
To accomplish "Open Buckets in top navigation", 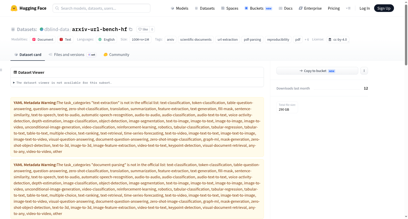I will (258, 8).
